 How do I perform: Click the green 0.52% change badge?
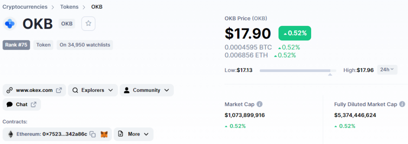point(295,33)
